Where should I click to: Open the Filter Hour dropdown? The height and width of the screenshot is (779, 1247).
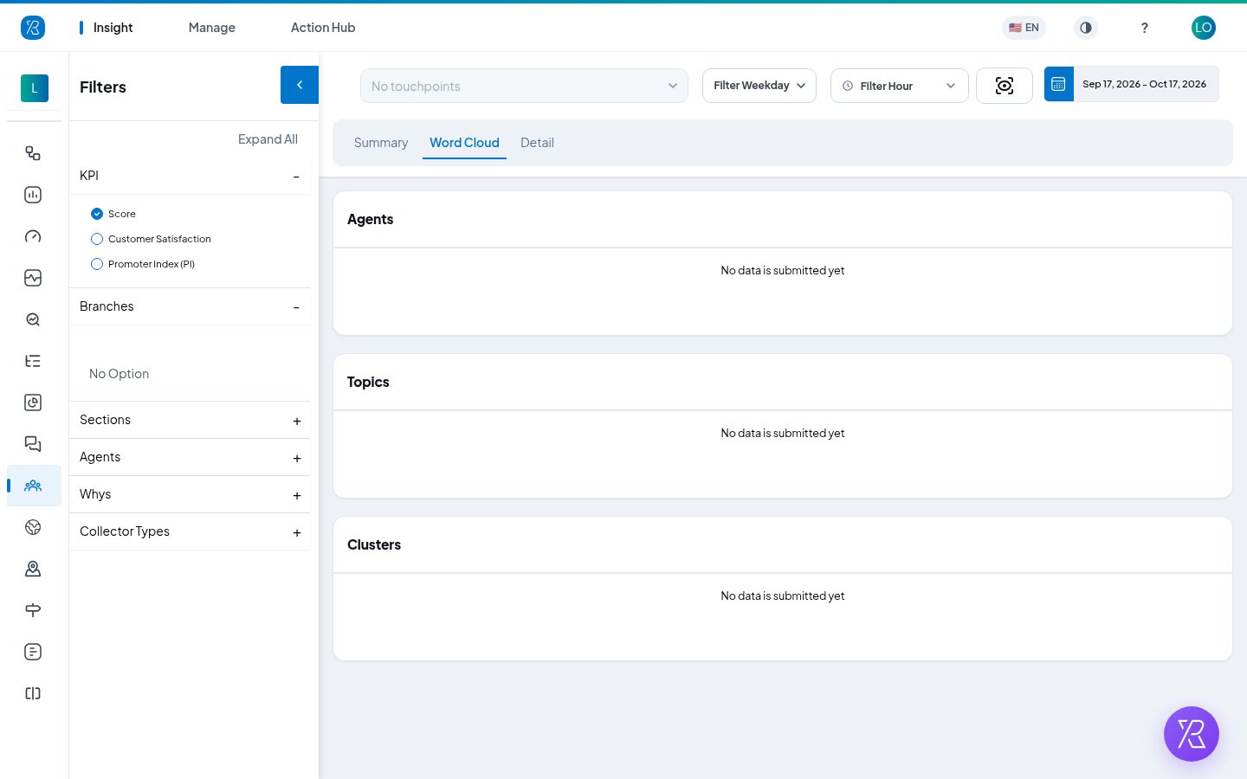pos(900,86)
